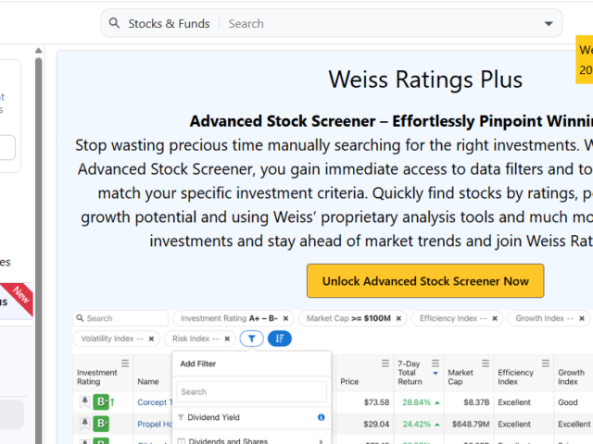Click Unlock Advanced Stock Screener Now button
Viewport: 593px width, 444px height.
click(425, 281)
